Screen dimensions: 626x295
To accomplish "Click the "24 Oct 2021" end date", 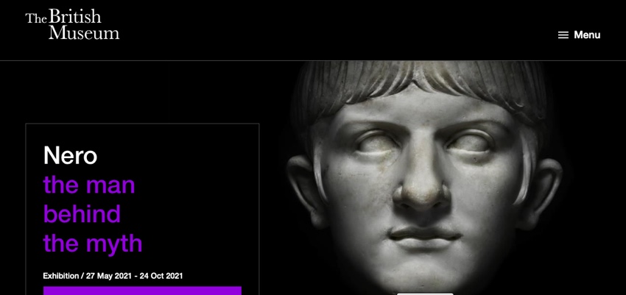I will pyautogui.click(x=161, y=276).
